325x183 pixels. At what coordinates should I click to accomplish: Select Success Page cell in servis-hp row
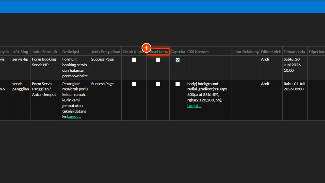coord(106,68)
